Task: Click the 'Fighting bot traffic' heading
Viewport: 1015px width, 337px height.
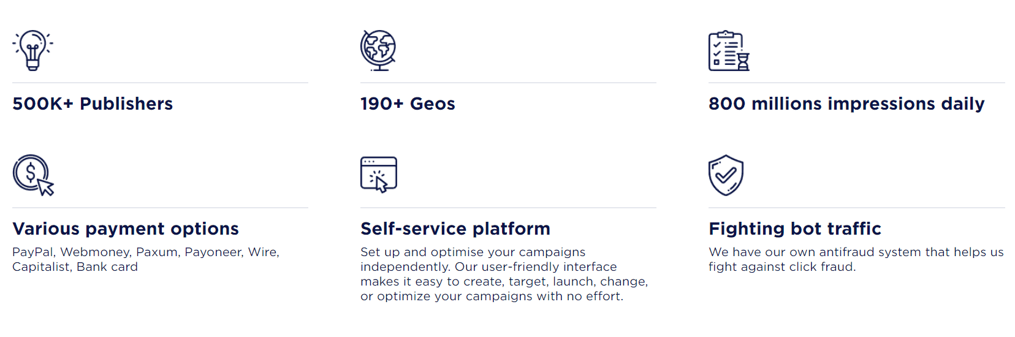Action: pyautogui.click(x=795, y=229)
